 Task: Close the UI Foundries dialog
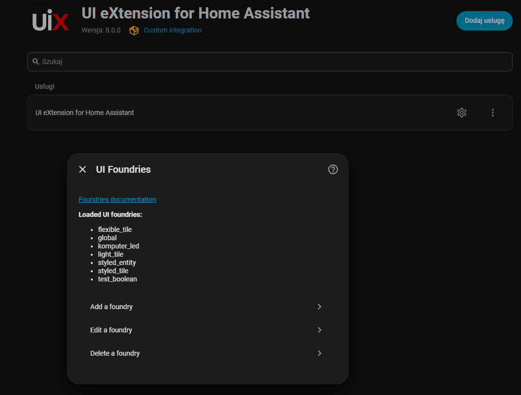pos(83,170)
